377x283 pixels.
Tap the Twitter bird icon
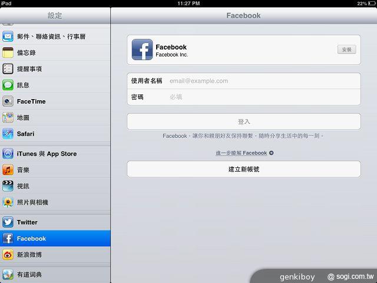[x=8, y=222]
